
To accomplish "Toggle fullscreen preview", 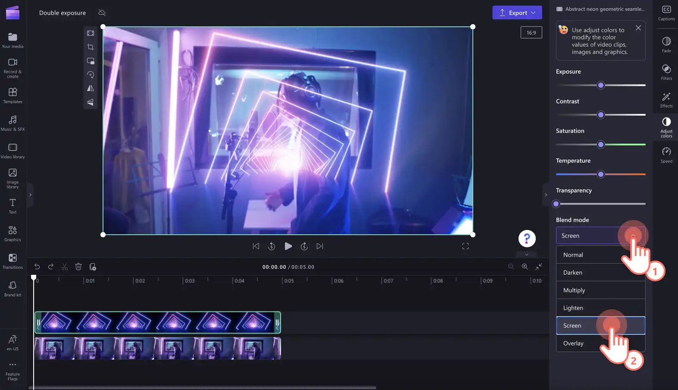I will coord(466,246).
